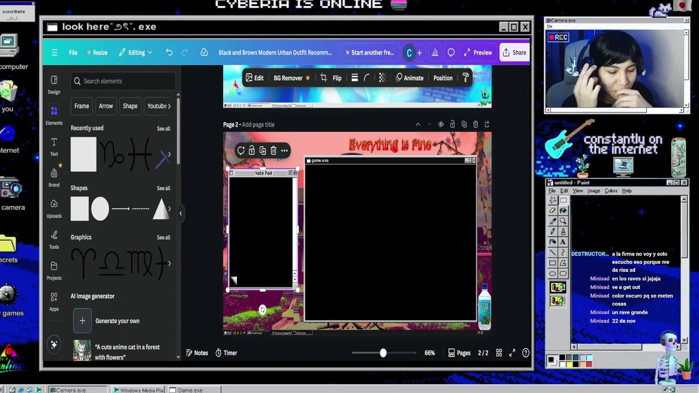Open transparency checkerboard icon

[x=382, y=78]
